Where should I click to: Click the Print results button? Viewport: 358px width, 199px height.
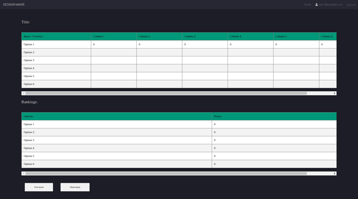coord(39,187)
